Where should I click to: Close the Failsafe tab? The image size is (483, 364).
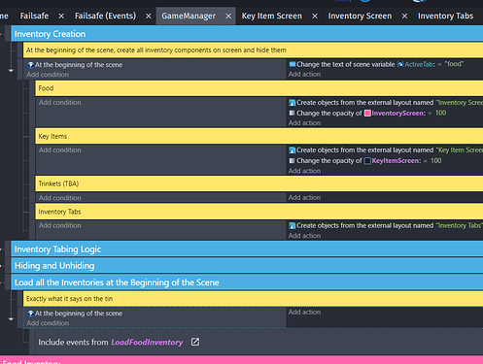(x=61, y=16)
